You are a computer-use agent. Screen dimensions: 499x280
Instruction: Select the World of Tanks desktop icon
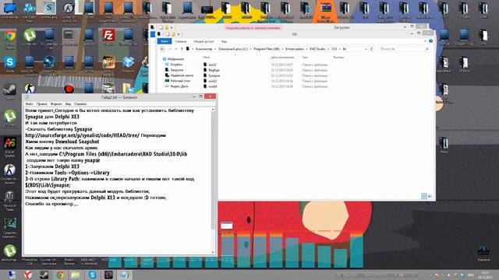click(x=9, y=197)
